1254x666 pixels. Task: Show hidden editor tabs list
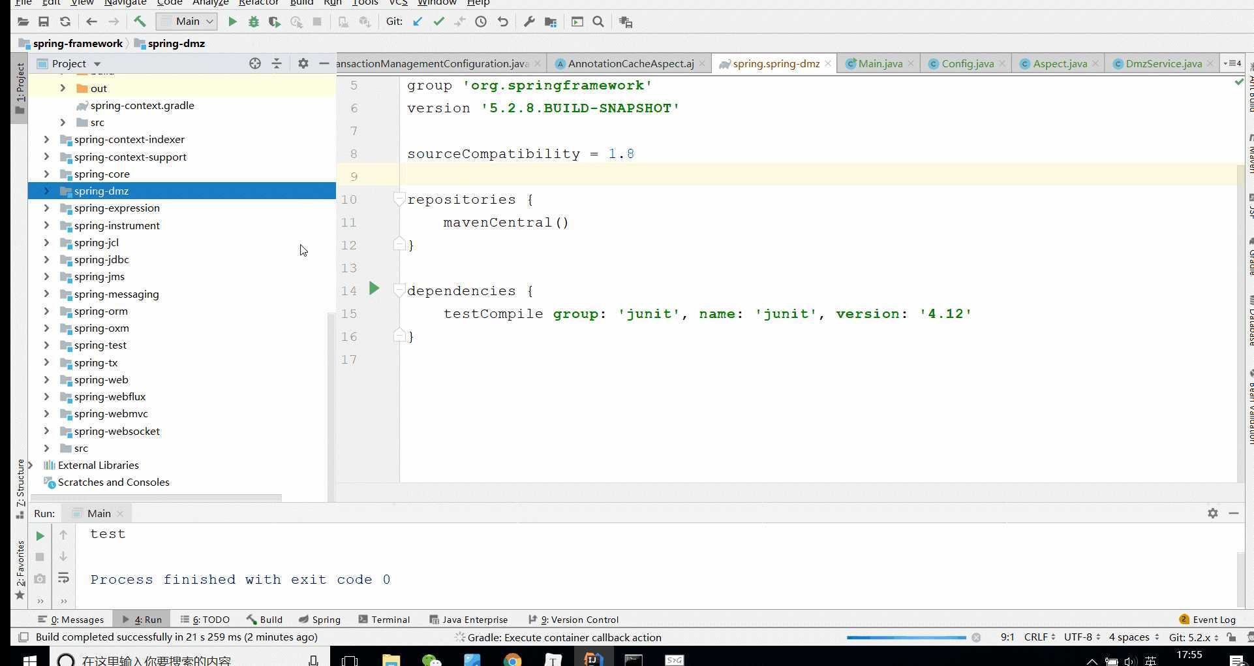(x=1232, y=63)
